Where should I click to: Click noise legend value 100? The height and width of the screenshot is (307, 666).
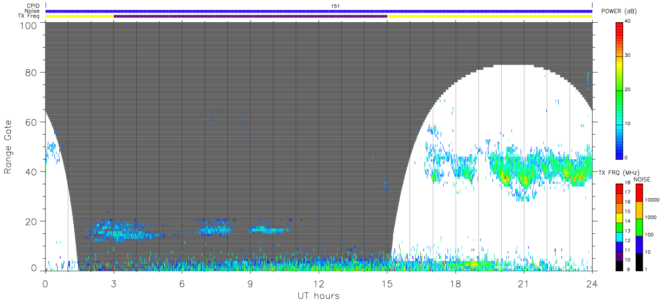[x=649, y=234]
